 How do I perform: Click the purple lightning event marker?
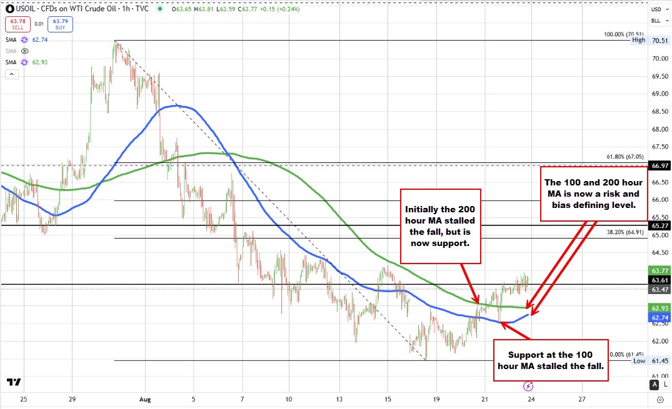(528, 387)
